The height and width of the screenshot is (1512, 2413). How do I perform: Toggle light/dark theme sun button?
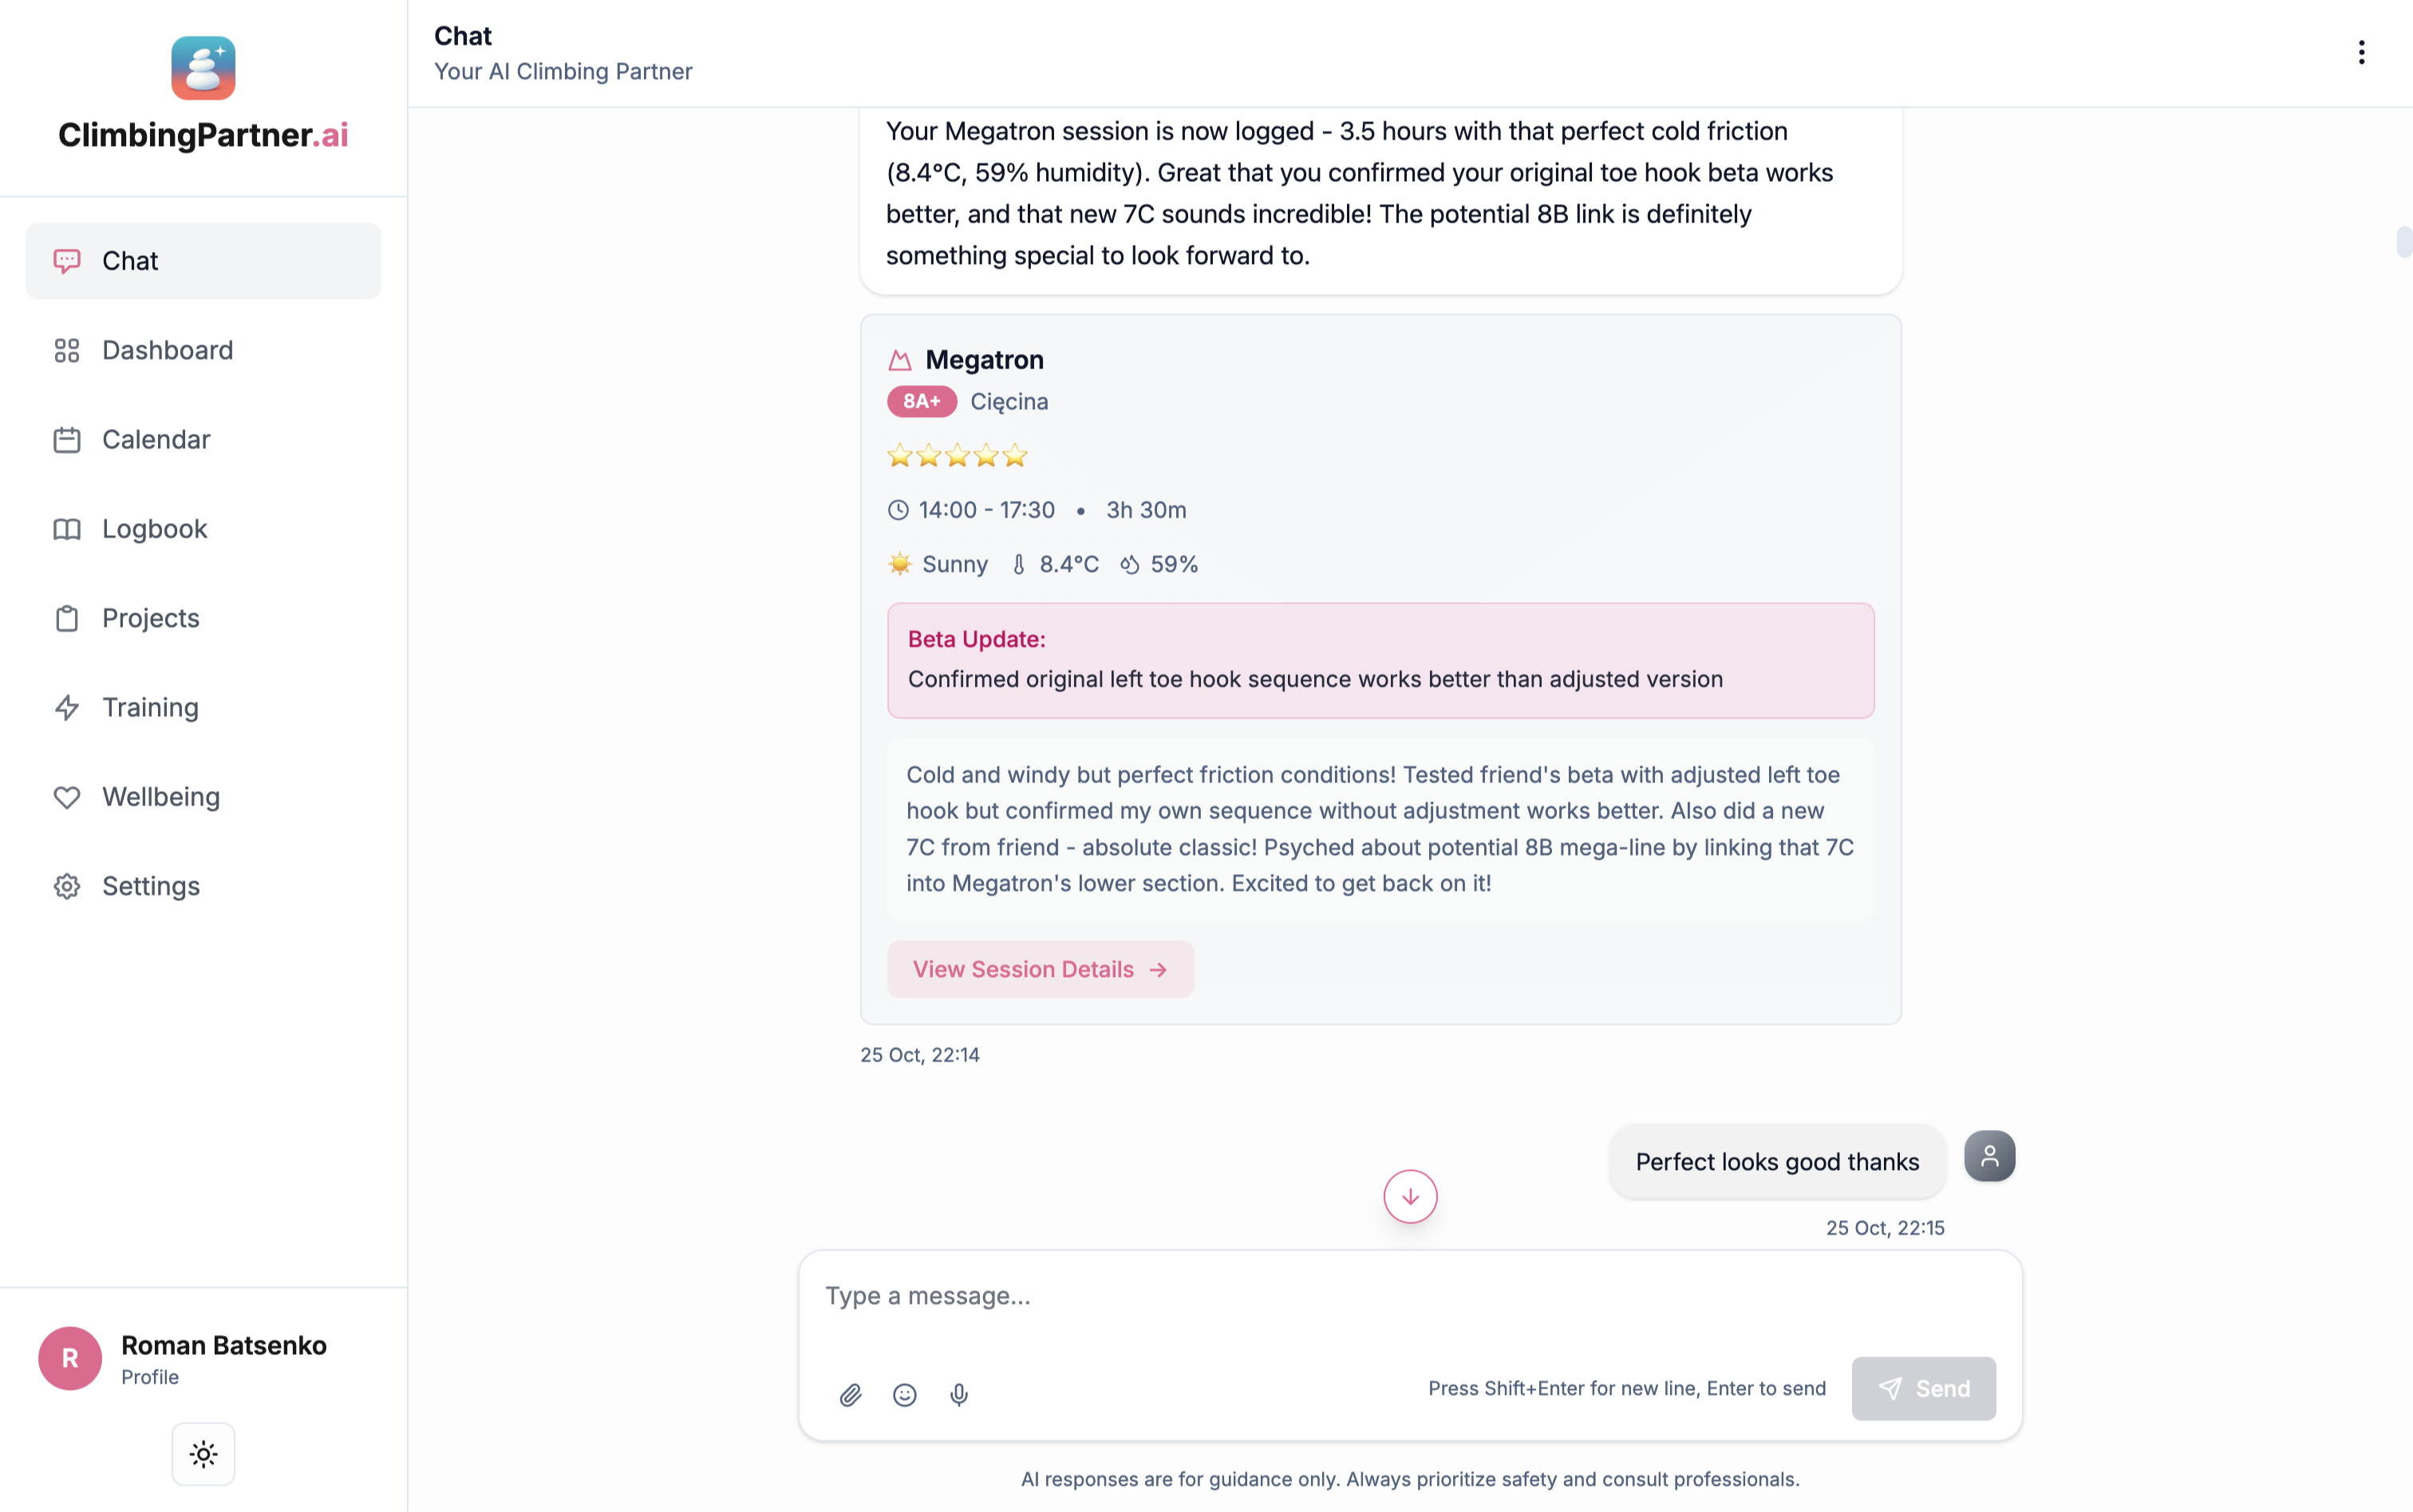[x=203, y=1454]
